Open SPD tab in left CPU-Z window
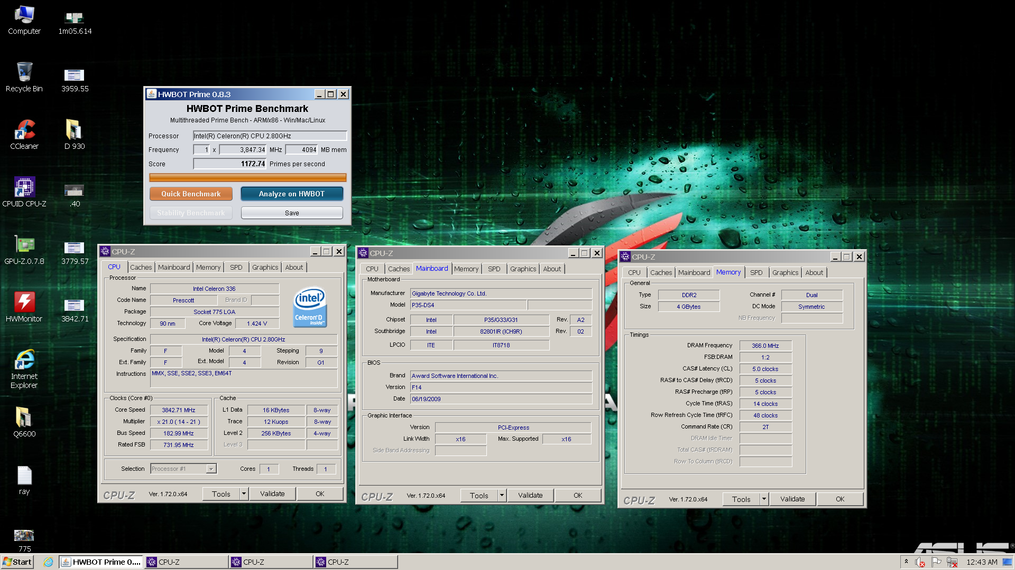The width and height of the screenshot is (1015, 570). (x=236, y=268)
